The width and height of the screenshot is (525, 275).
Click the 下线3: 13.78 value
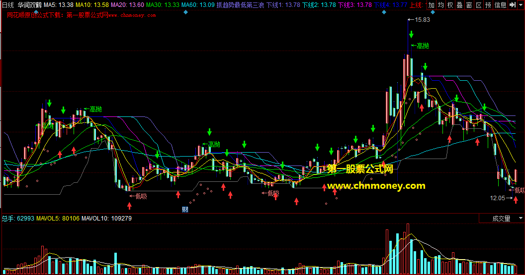pyautogui.click(x=355, y=4)
